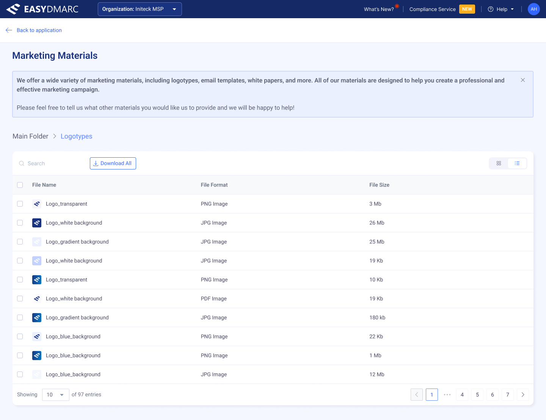Click the 22 Kb Logo_blue_background thumbnail
The image size is (546, 420).
[x=37, y=337]
